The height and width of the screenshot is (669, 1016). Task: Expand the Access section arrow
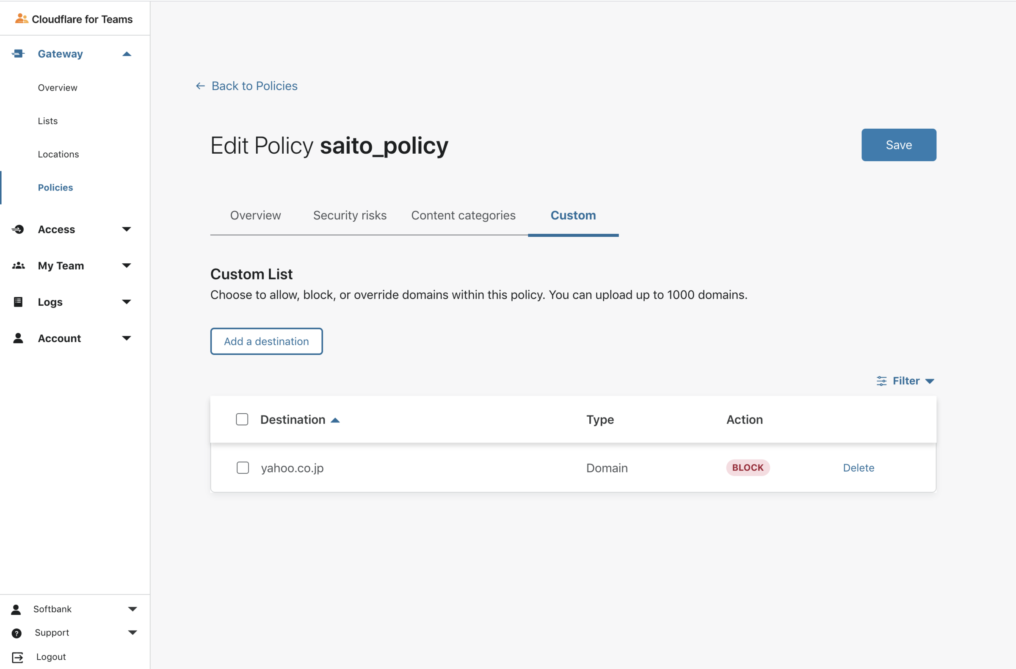pos(126,229)
